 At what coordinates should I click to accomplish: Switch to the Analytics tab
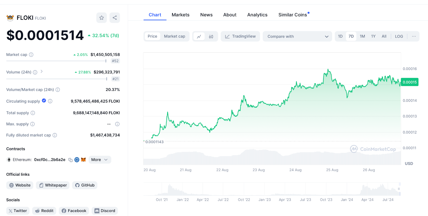[x=257, y=15]
